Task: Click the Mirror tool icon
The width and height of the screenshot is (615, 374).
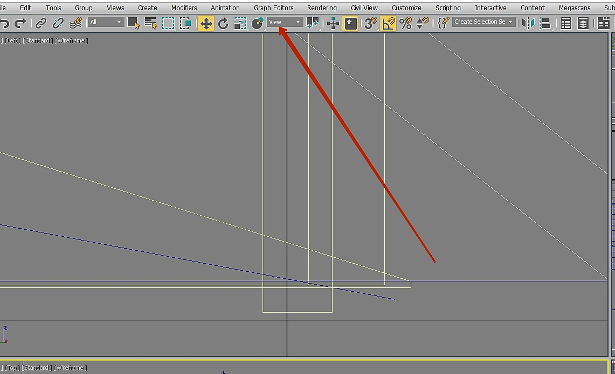Action: (x=528, y=24)
